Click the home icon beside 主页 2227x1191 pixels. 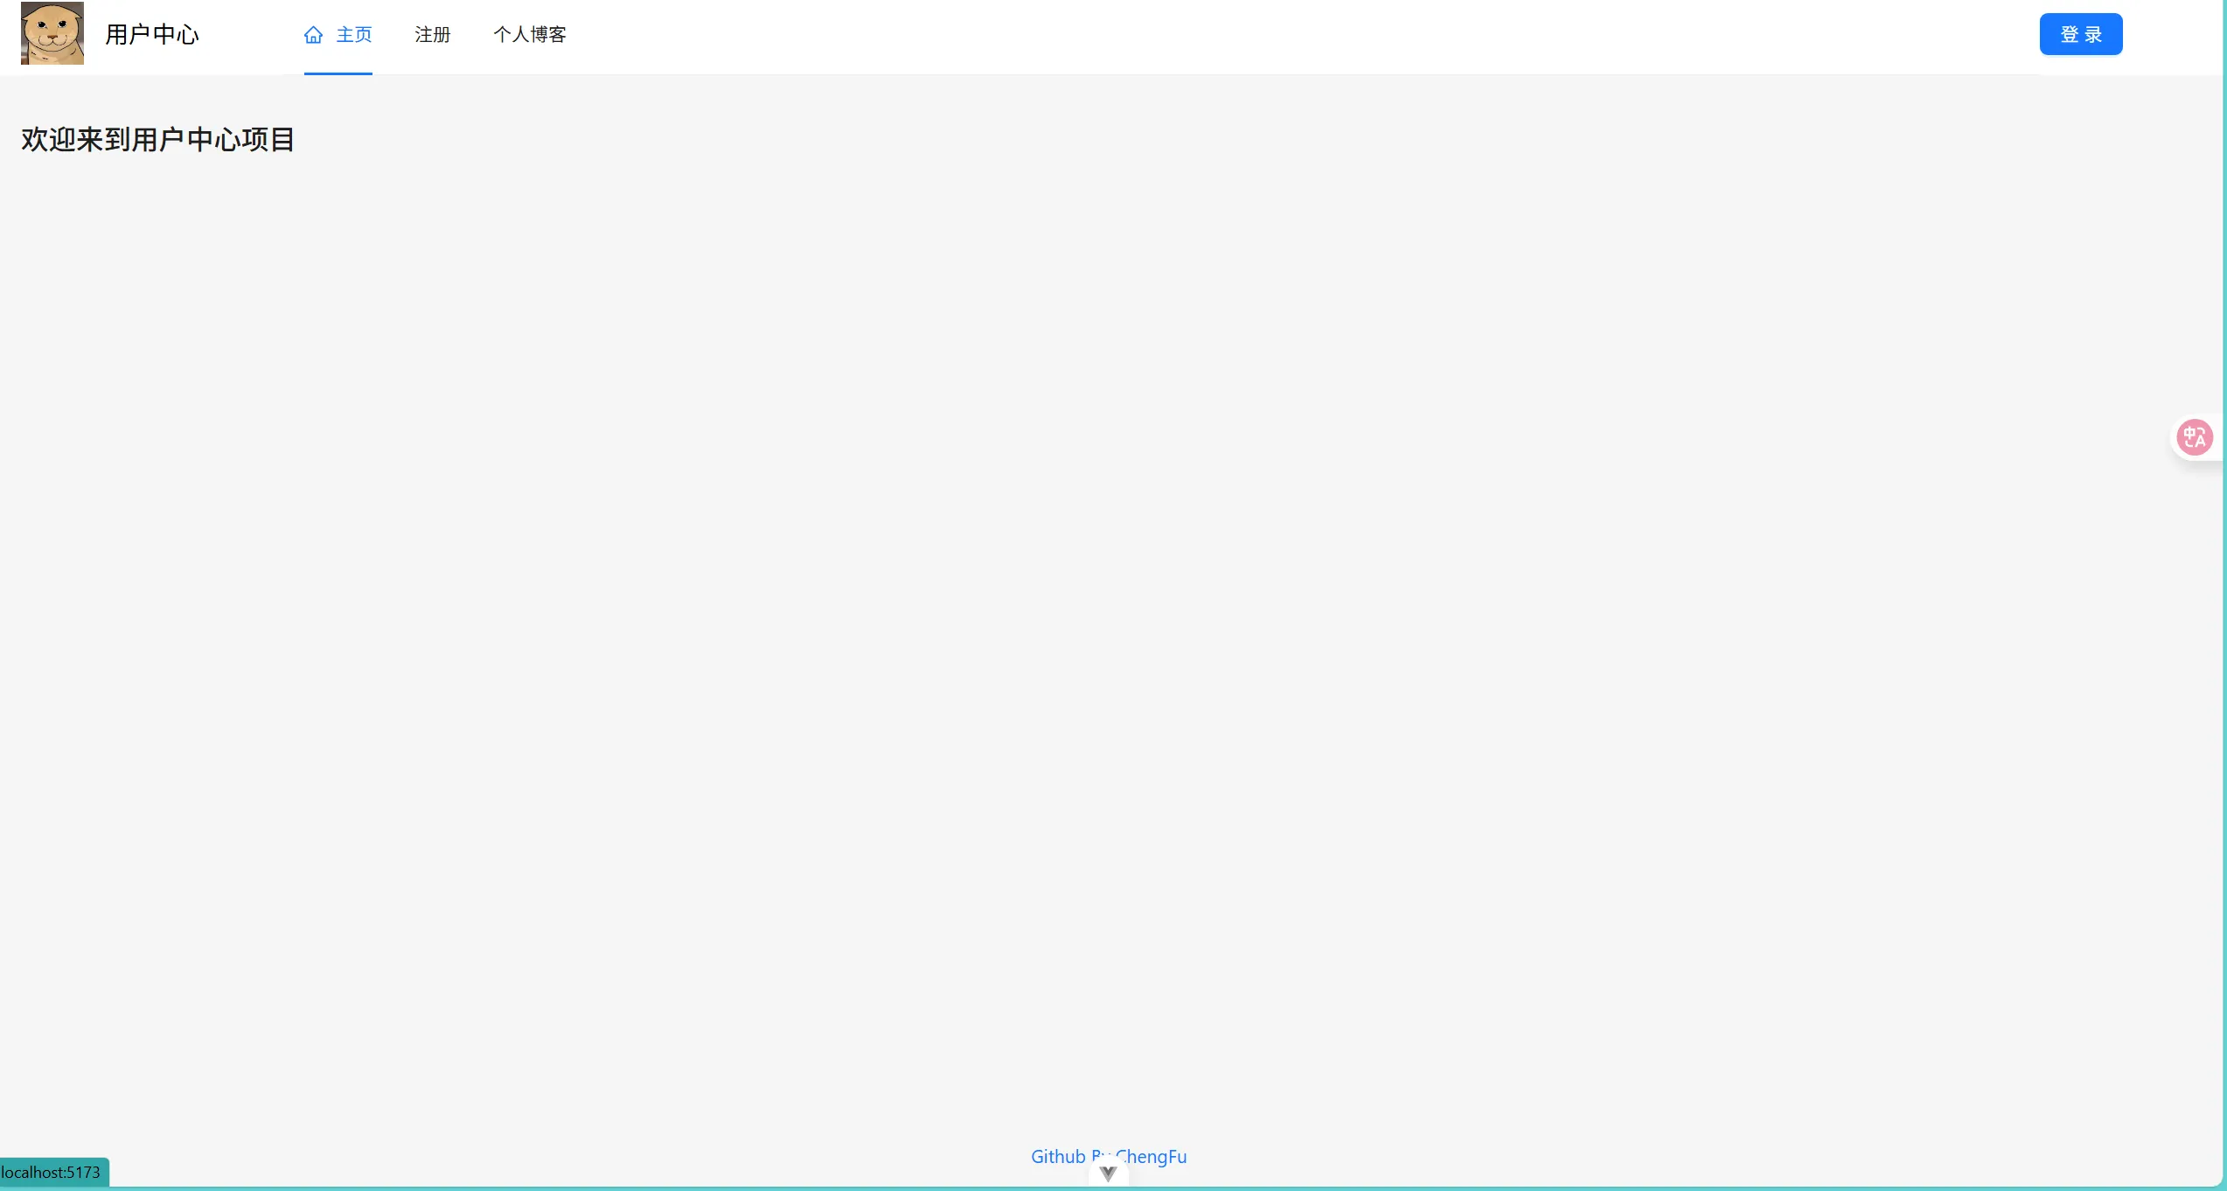(314, 35)
